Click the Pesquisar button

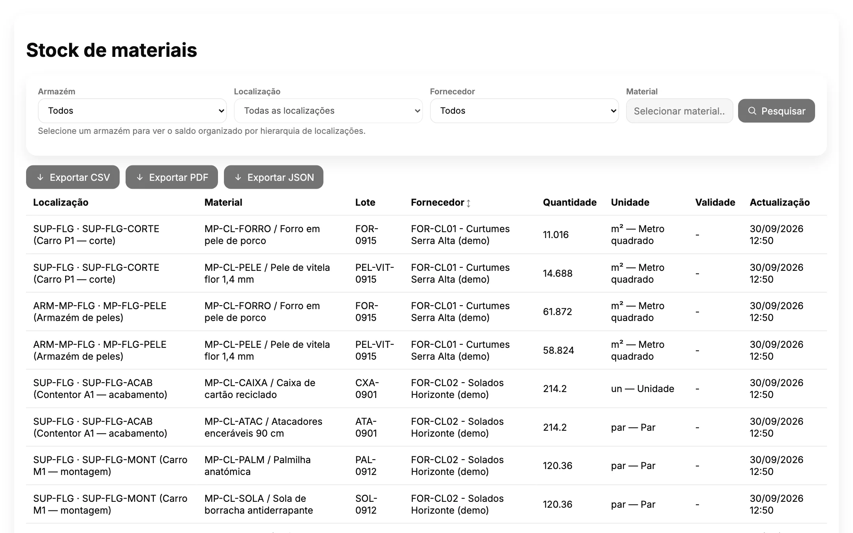click(x=776, y=111)
